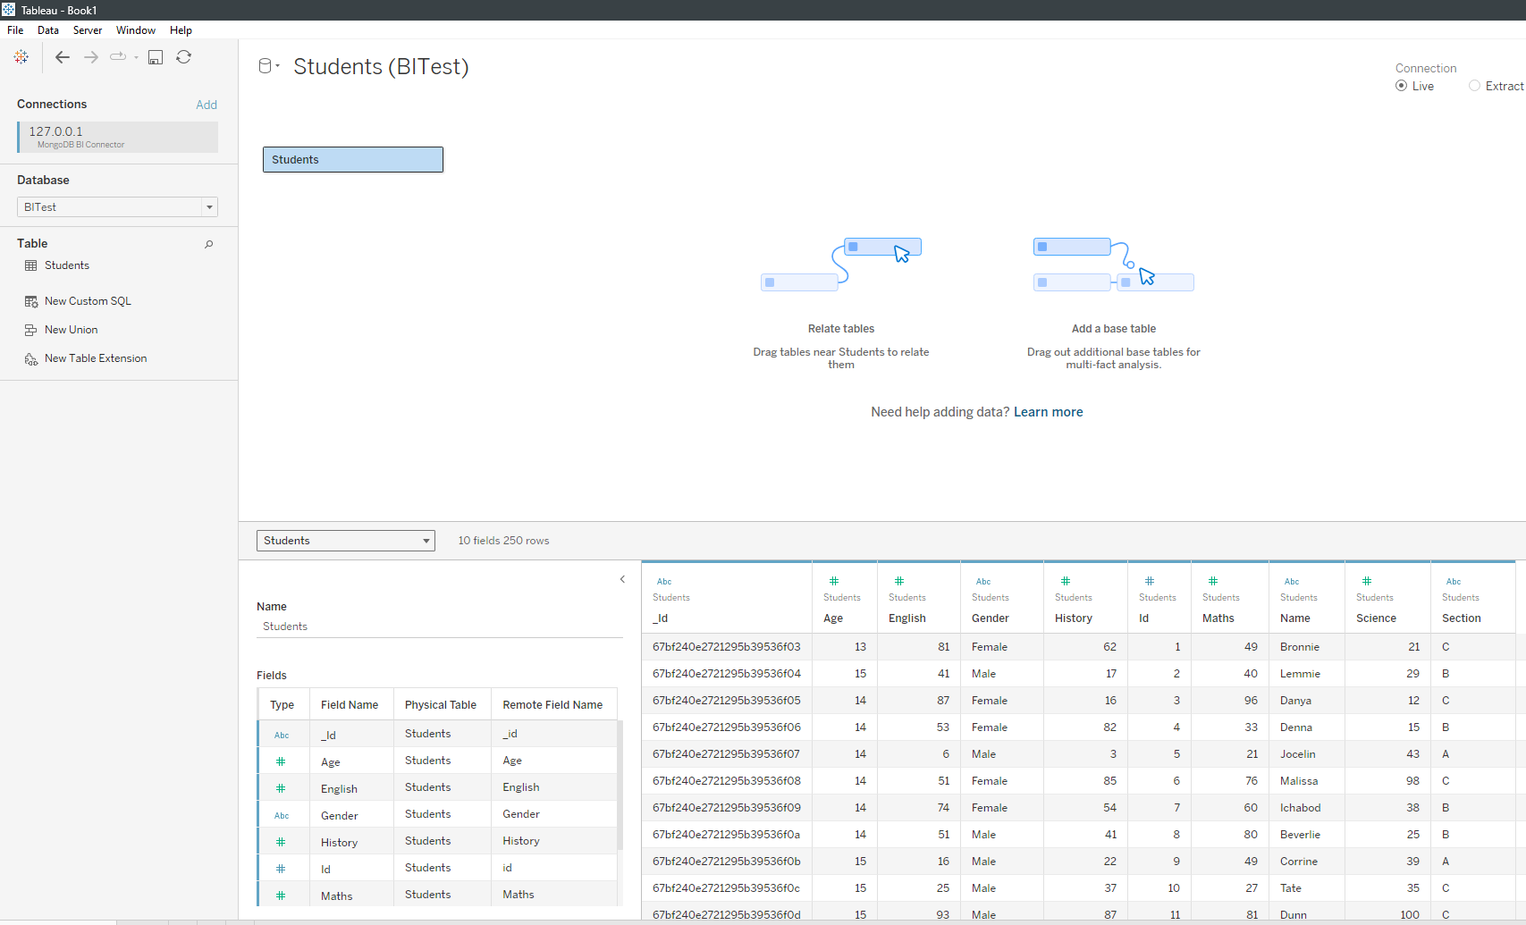The image size is (1526, 925).
Task: Open the Window menu
Action: pyautogui.click(x=136, y=30)
